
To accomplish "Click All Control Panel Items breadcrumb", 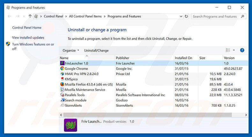I will [85, 16].
